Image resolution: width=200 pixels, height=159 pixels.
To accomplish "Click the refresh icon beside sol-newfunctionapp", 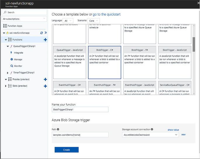I will pyautogui.click(x=41, y=33).
